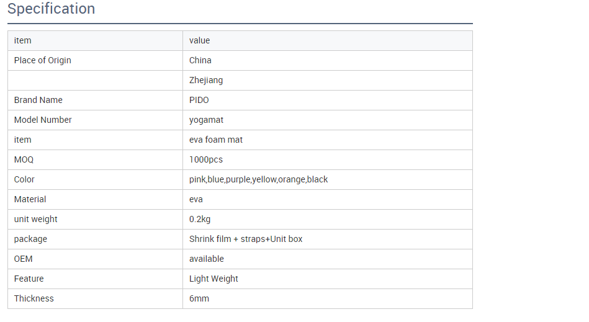Select the 'OEM' row label
The height and width of the screenshot is (322, 589).
pyautogui.click(x=23, y=259)
